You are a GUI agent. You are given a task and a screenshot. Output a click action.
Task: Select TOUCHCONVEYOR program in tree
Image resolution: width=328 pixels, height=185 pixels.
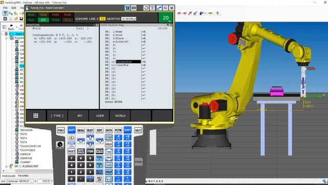(30, 146)
